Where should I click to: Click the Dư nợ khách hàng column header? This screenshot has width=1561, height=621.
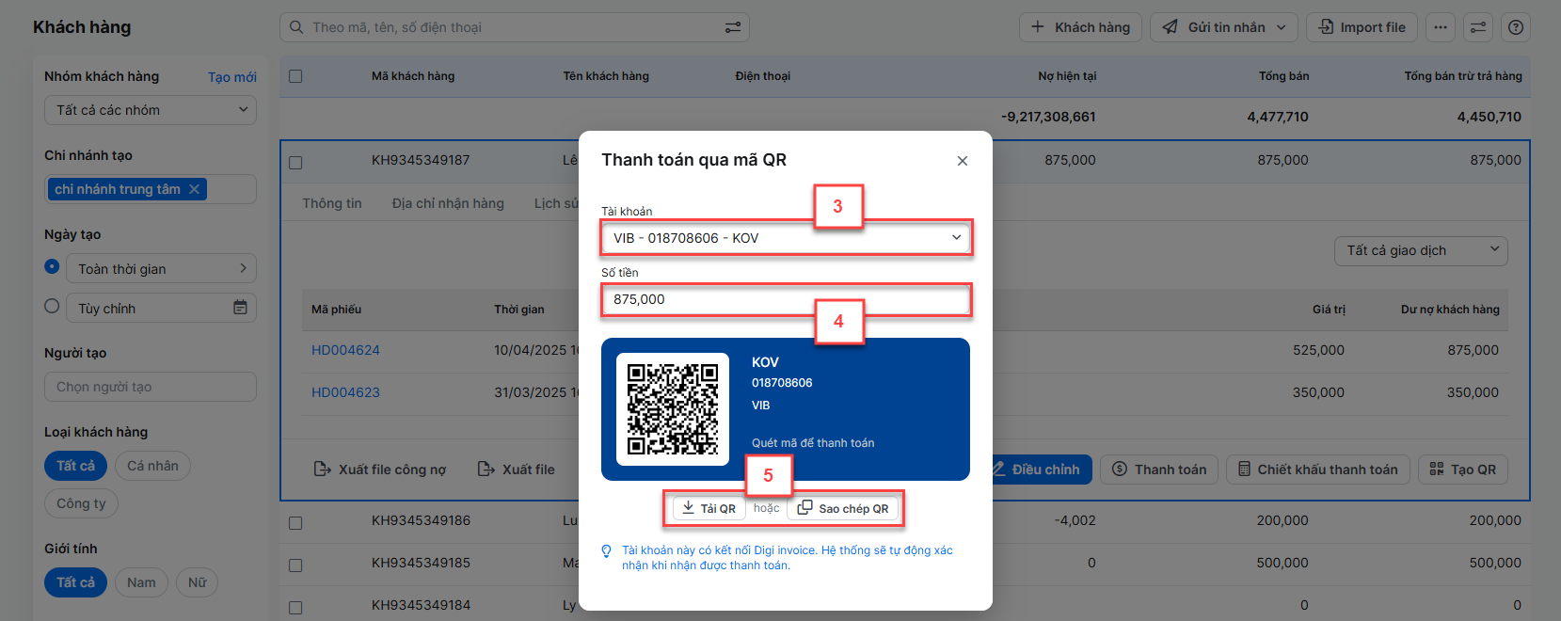click(x=1450, y=309)
